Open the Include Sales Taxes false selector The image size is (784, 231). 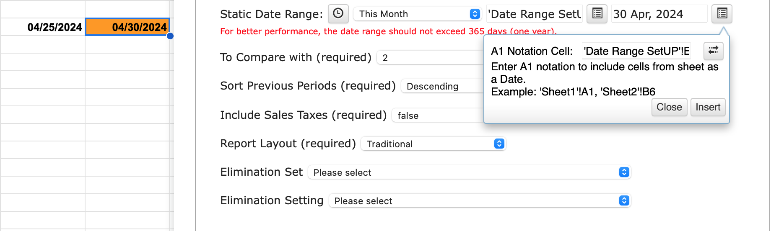[x=438, y=116]
